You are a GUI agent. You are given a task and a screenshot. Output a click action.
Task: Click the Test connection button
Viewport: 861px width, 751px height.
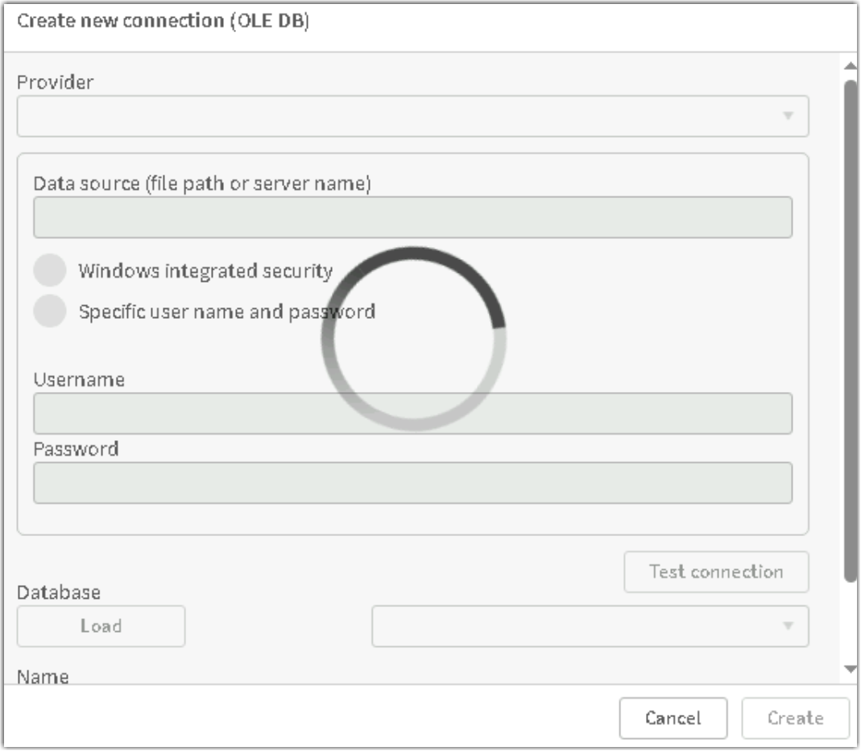pyautogui.click(x=716, y=572)
